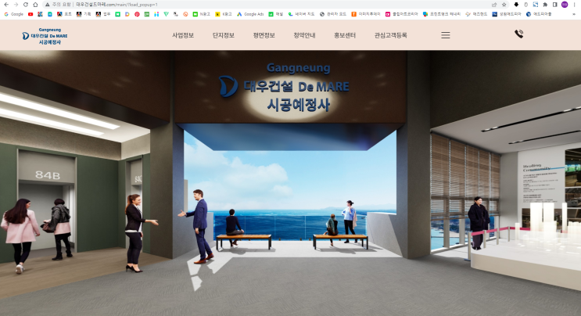The width and height of the screenshot is (581, 316).
Task: Open the YouTube bookmark
Action: tap(30, 14)
